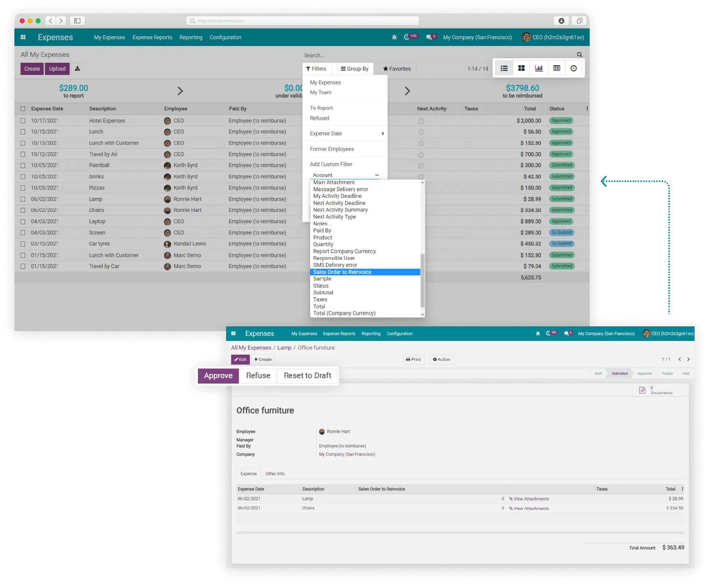Open column options kebab in expense lines table

pyautogui.click(x=682, y=489)
